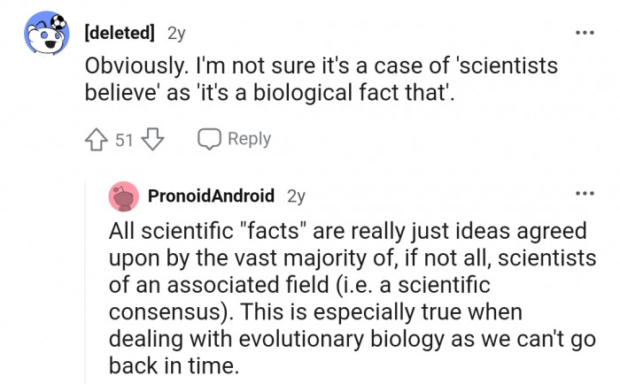Image resolution: width=620 pixels, height=384 pixels.
Task: Click the speech bubble icon beside Reply
Action: point(209,139)
